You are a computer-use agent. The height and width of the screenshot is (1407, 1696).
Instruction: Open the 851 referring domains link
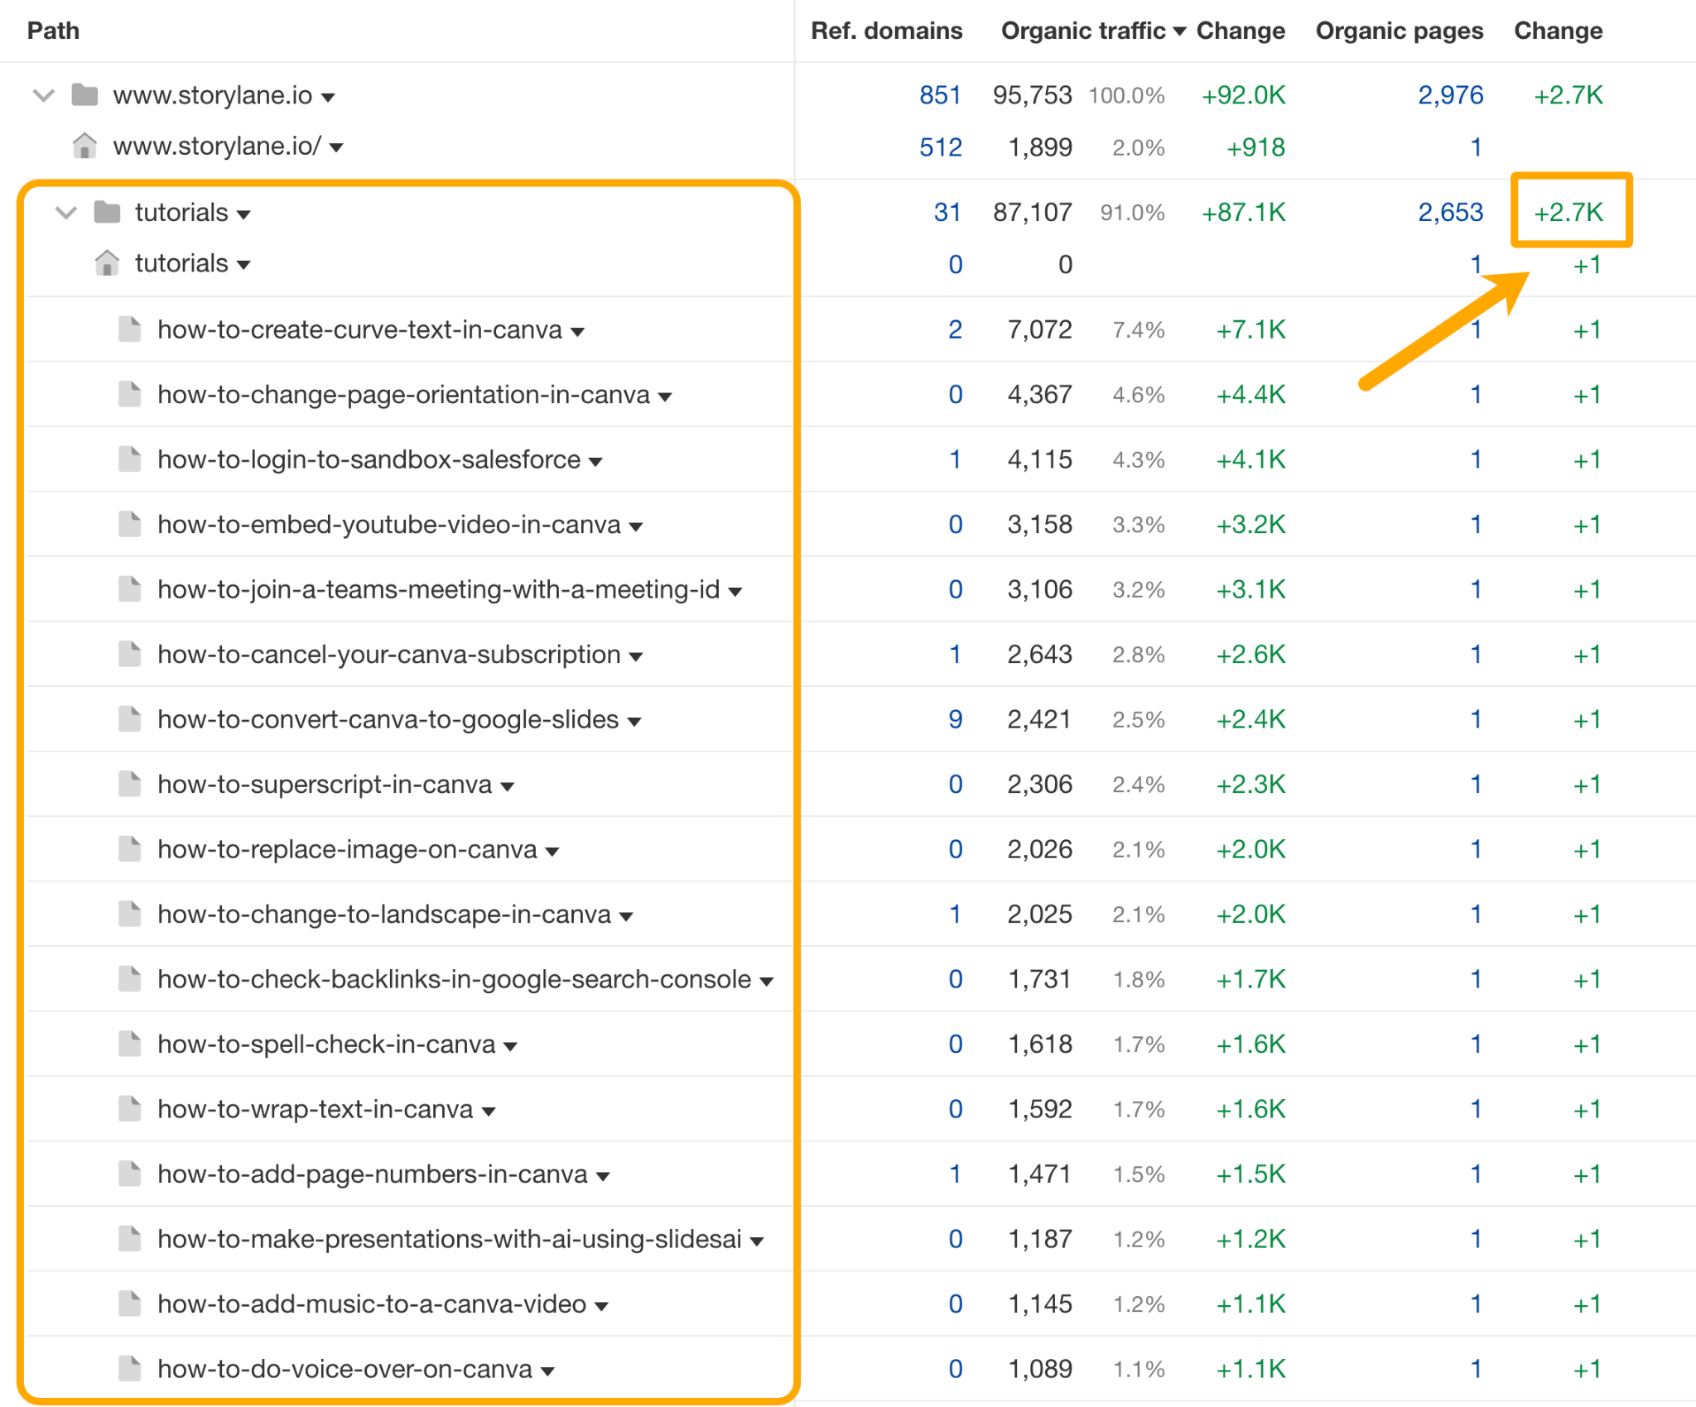[940, 95]
